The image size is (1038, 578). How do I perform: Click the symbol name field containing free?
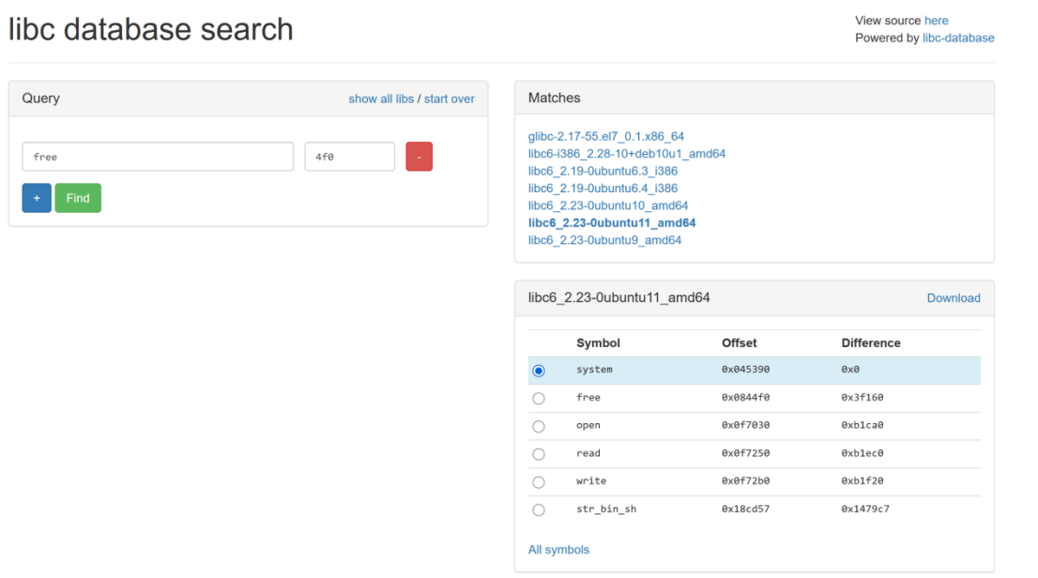tap(158, 157)
